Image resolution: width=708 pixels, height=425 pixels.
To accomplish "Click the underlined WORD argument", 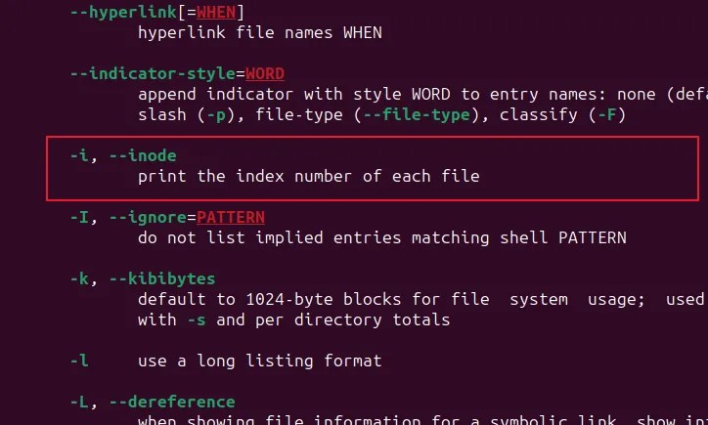I will [265, 73].
